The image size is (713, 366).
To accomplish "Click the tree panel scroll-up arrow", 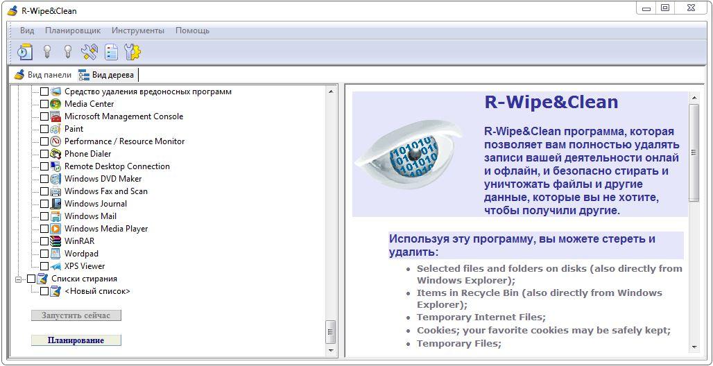I will (x=331, y=91).
